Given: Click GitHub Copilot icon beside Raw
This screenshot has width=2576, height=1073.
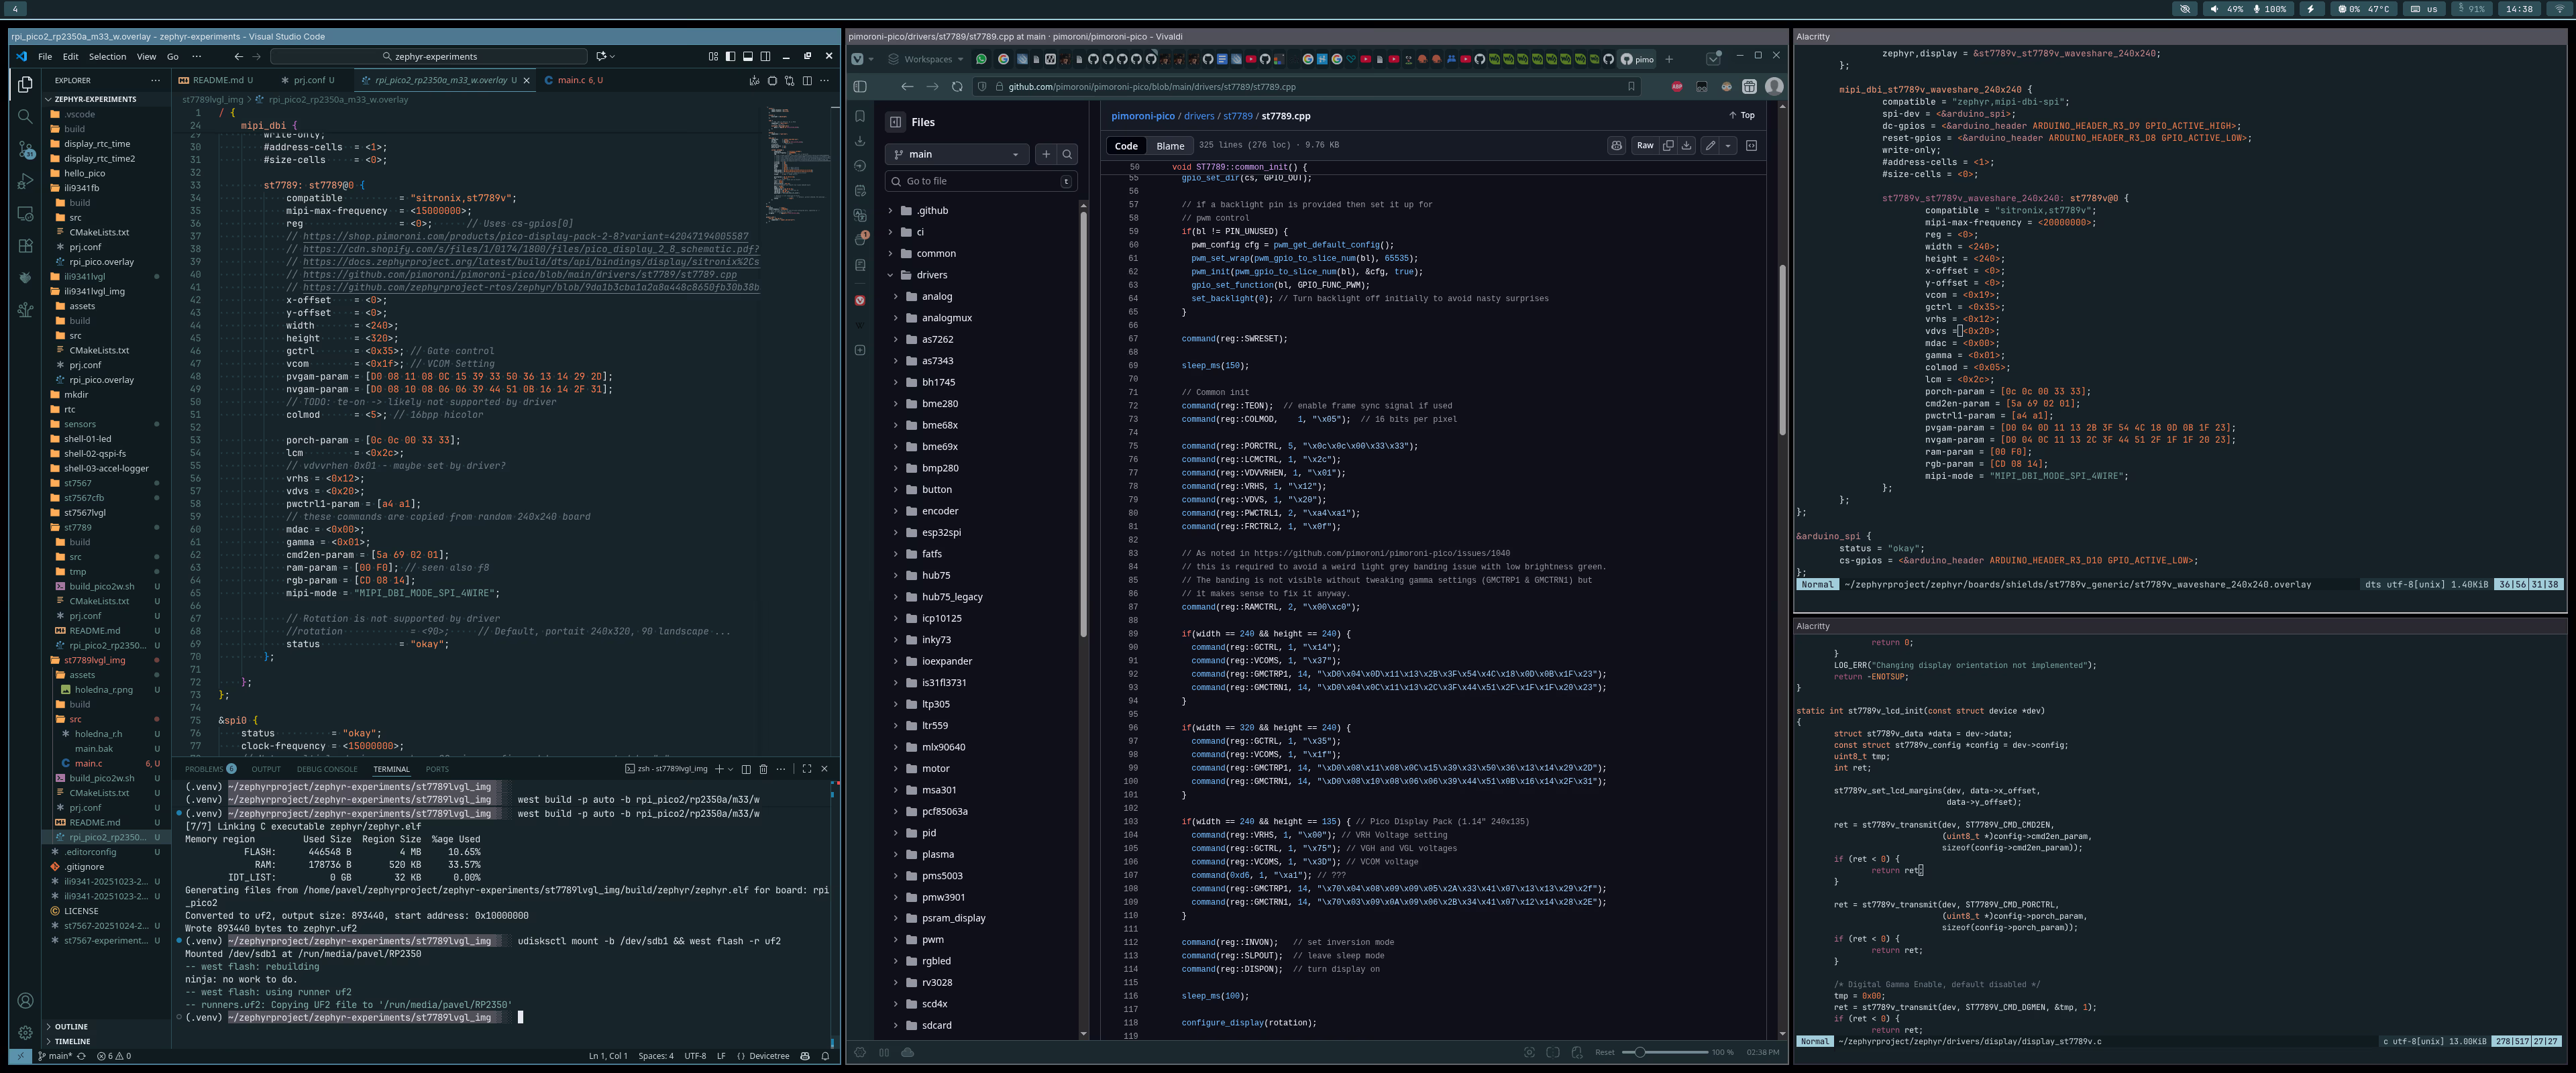Looking at the screenshot, I should [x=1616, y=146].
